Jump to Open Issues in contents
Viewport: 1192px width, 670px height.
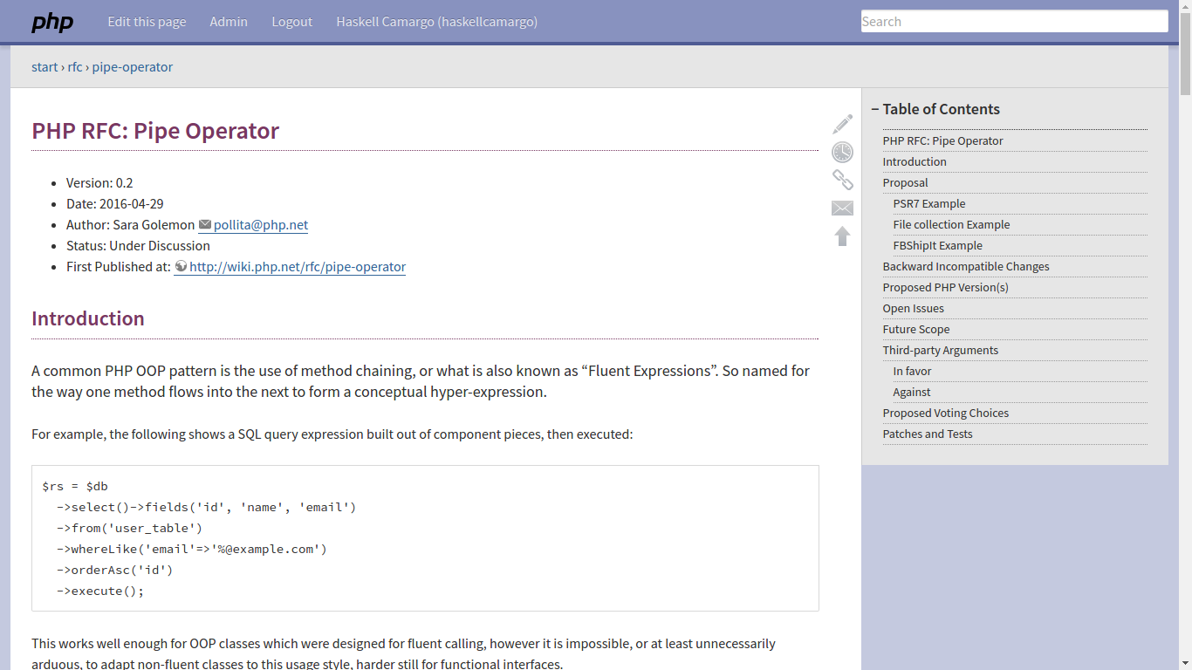click(x=913, y=308)
